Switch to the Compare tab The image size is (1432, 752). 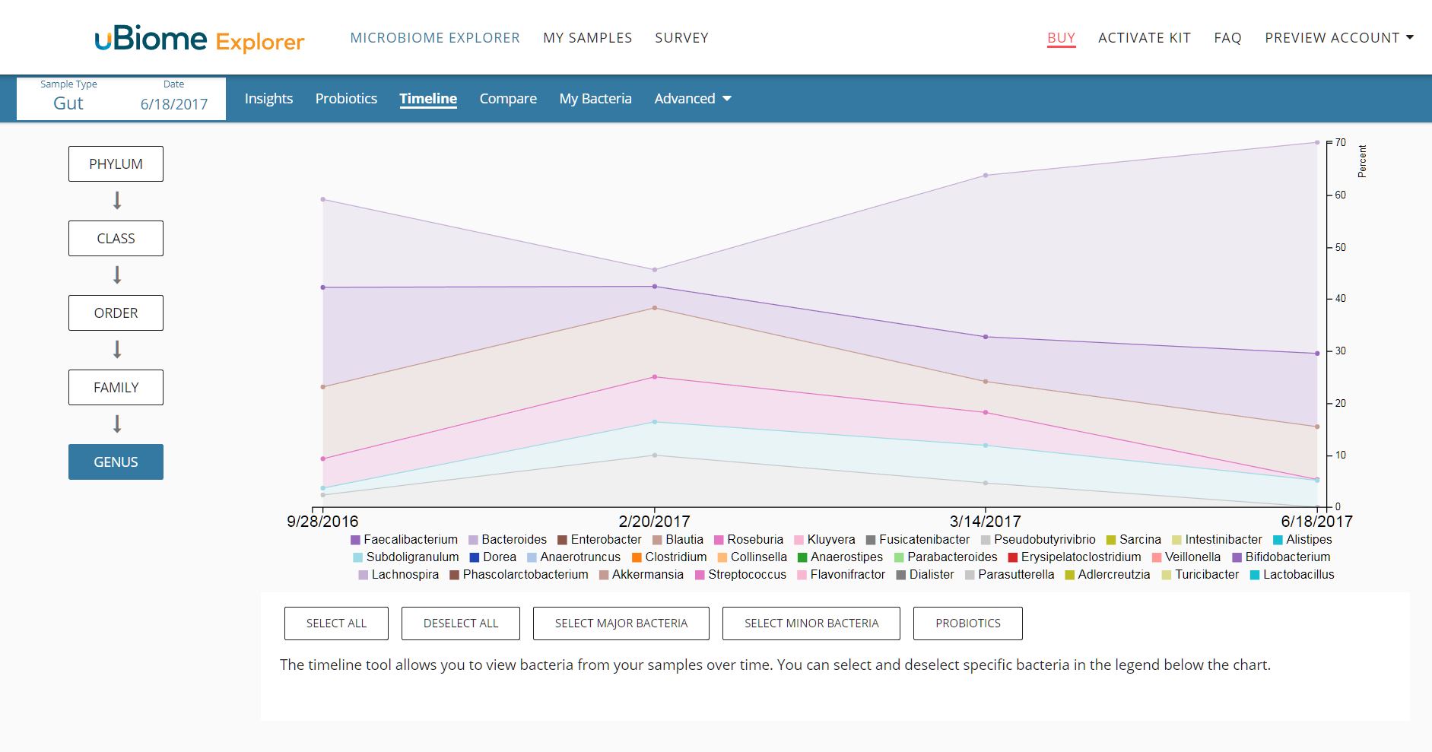(508, 99)
